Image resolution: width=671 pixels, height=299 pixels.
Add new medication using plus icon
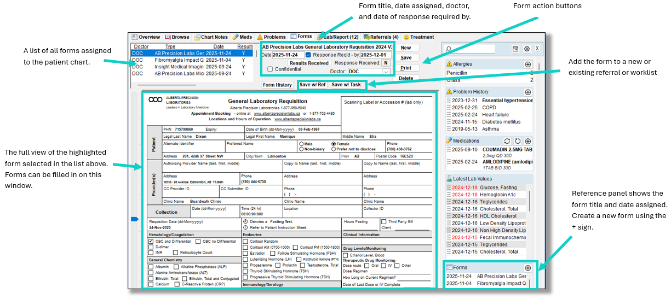tap(527, 141)
